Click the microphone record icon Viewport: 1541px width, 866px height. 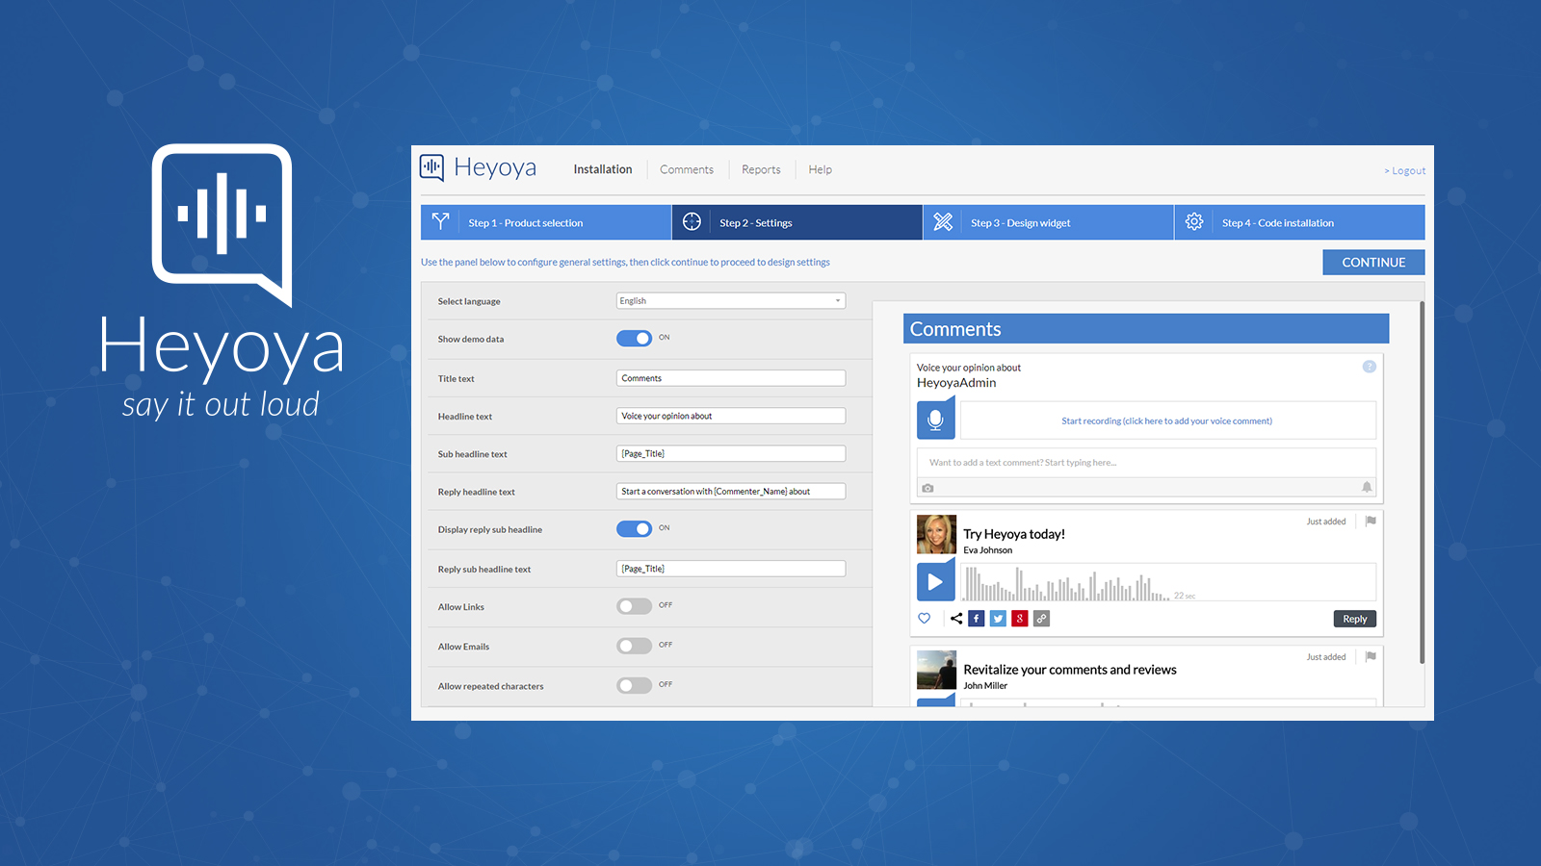pos(935,420)
